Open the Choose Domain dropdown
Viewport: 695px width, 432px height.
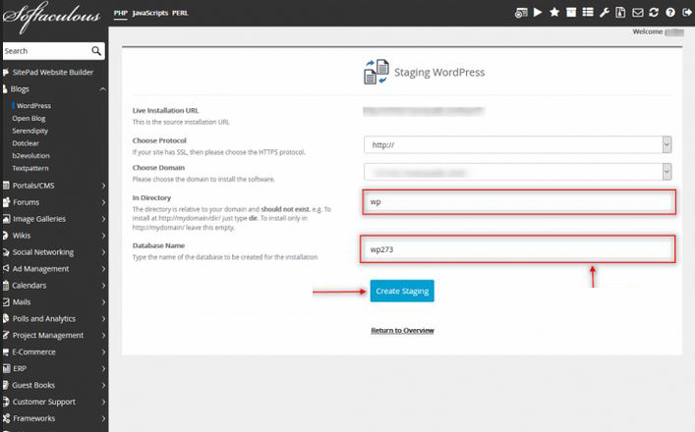tap(518, 172)
